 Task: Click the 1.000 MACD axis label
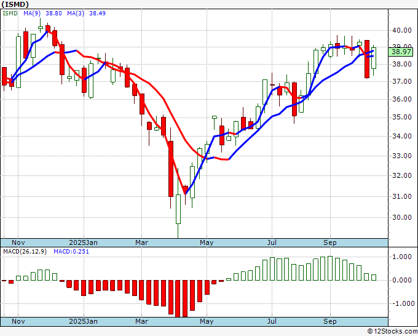pos(403,257)
